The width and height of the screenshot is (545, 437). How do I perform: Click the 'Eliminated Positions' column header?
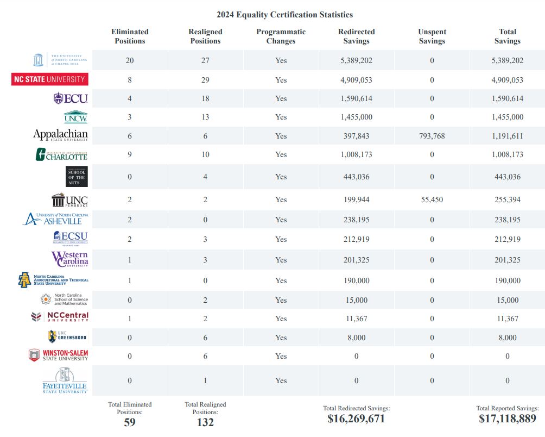pyautogui.click(x=130, y=36)
